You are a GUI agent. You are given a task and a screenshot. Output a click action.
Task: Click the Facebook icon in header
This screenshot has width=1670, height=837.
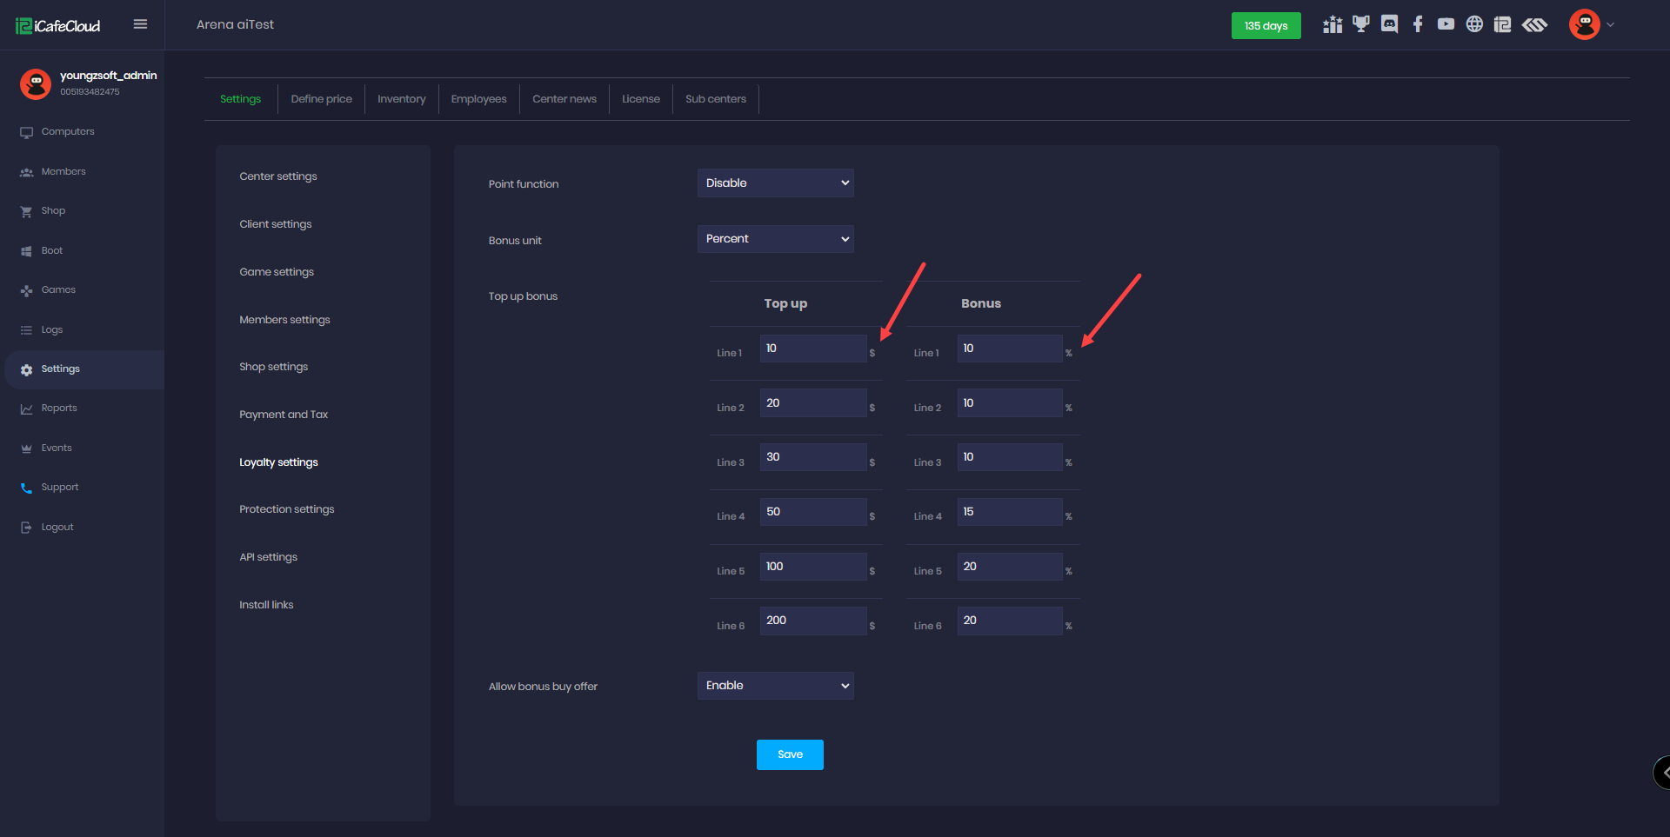[x=1418, y=24]
